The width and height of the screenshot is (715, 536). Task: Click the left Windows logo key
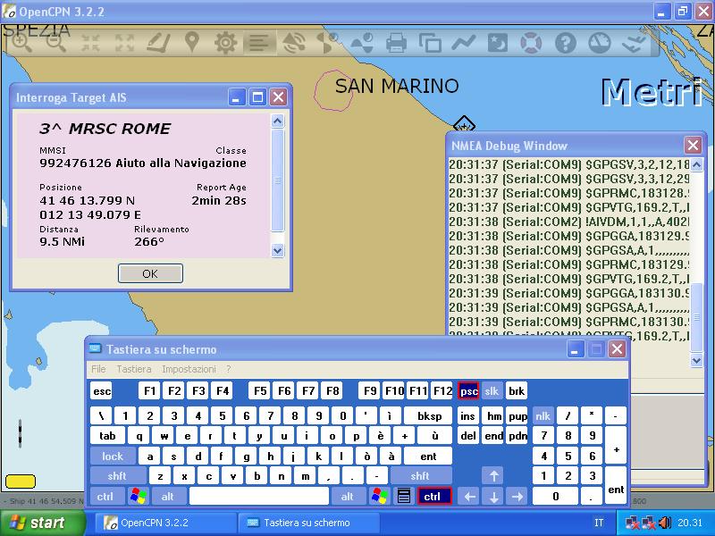pos(139,496)
